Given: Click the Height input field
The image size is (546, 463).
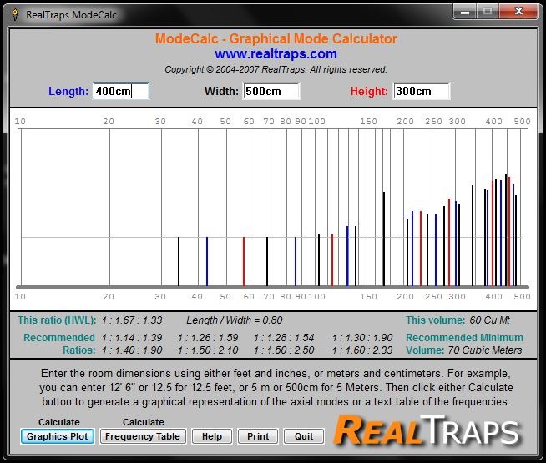Looking at the screenshot, I should [422, 91].
